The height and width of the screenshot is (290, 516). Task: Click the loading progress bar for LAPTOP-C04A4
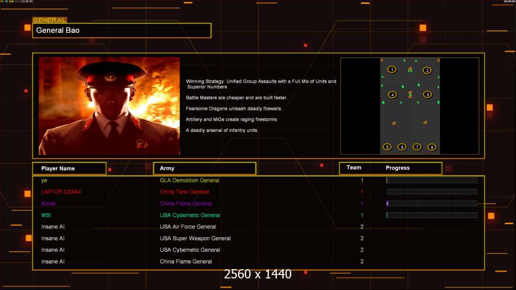point(432,192)
